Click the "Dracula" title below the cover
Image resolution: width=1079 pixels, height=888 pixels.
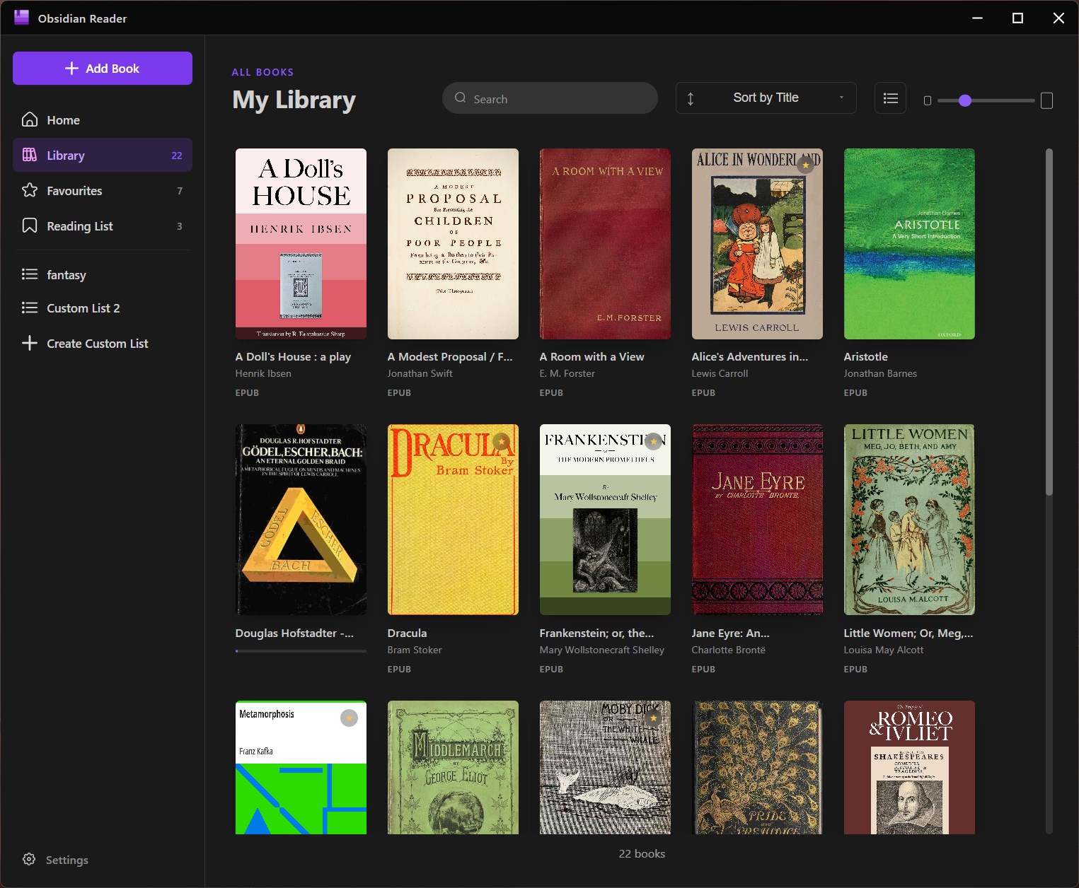[407, 633]
